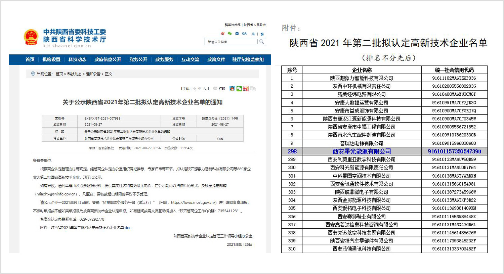Click the fuwu.most.gov.cn URL in the article

click(194, 202)
